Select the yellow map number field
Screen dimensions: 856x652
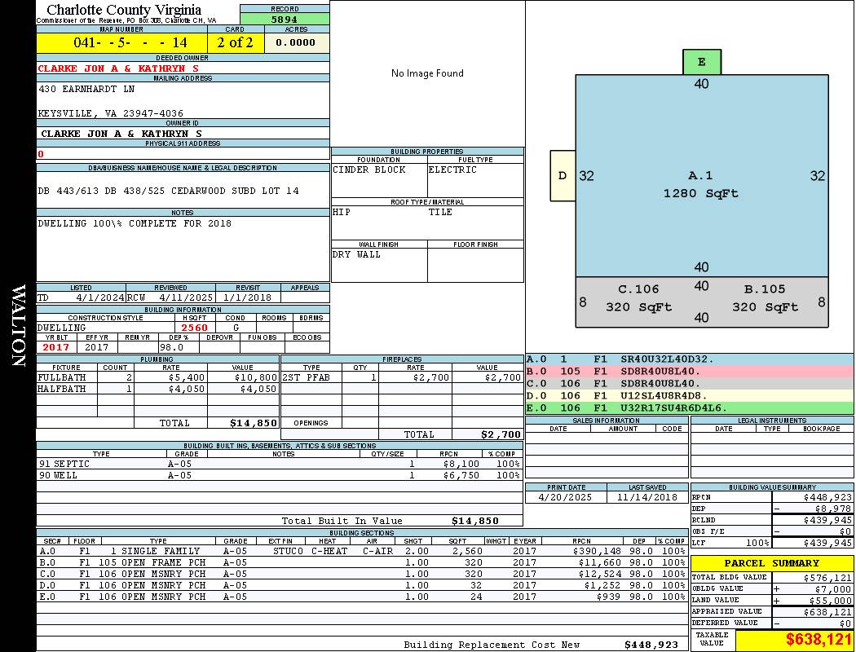tap(121, 42)
